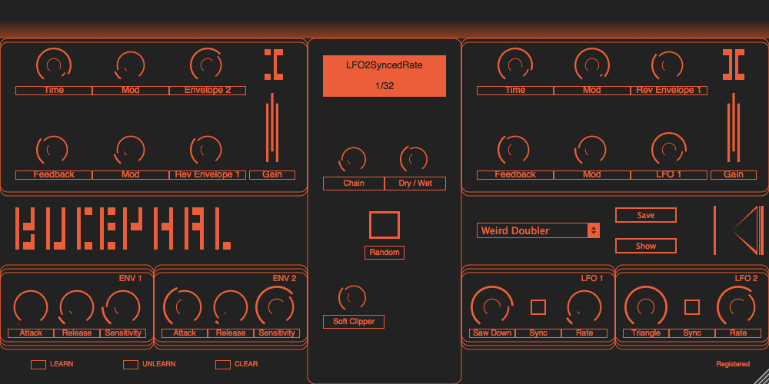Click the BUCEPHAL logo
This screenshot has height=384, width=769.
pos(123,229)
